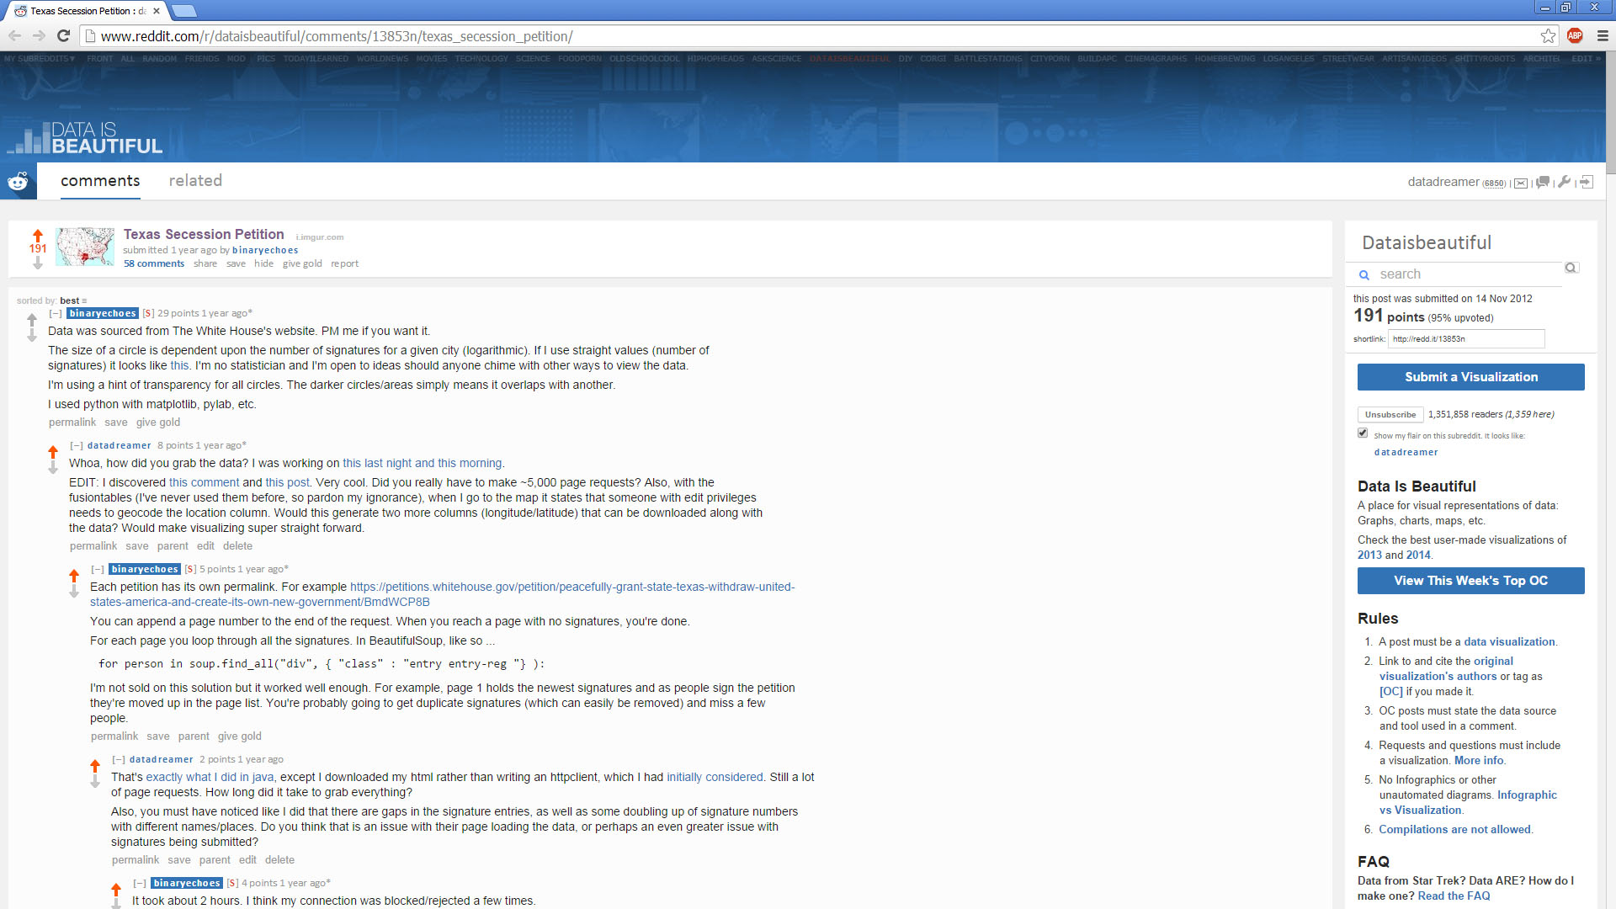Toggle 'Show my flair' checkbox

click(x=1363, y=433)
